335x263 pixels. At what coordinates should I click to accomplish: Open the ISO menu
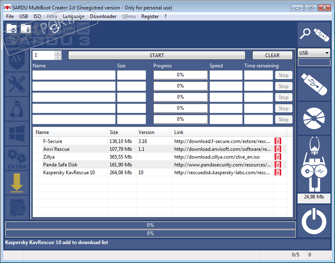tap(37, 16)
